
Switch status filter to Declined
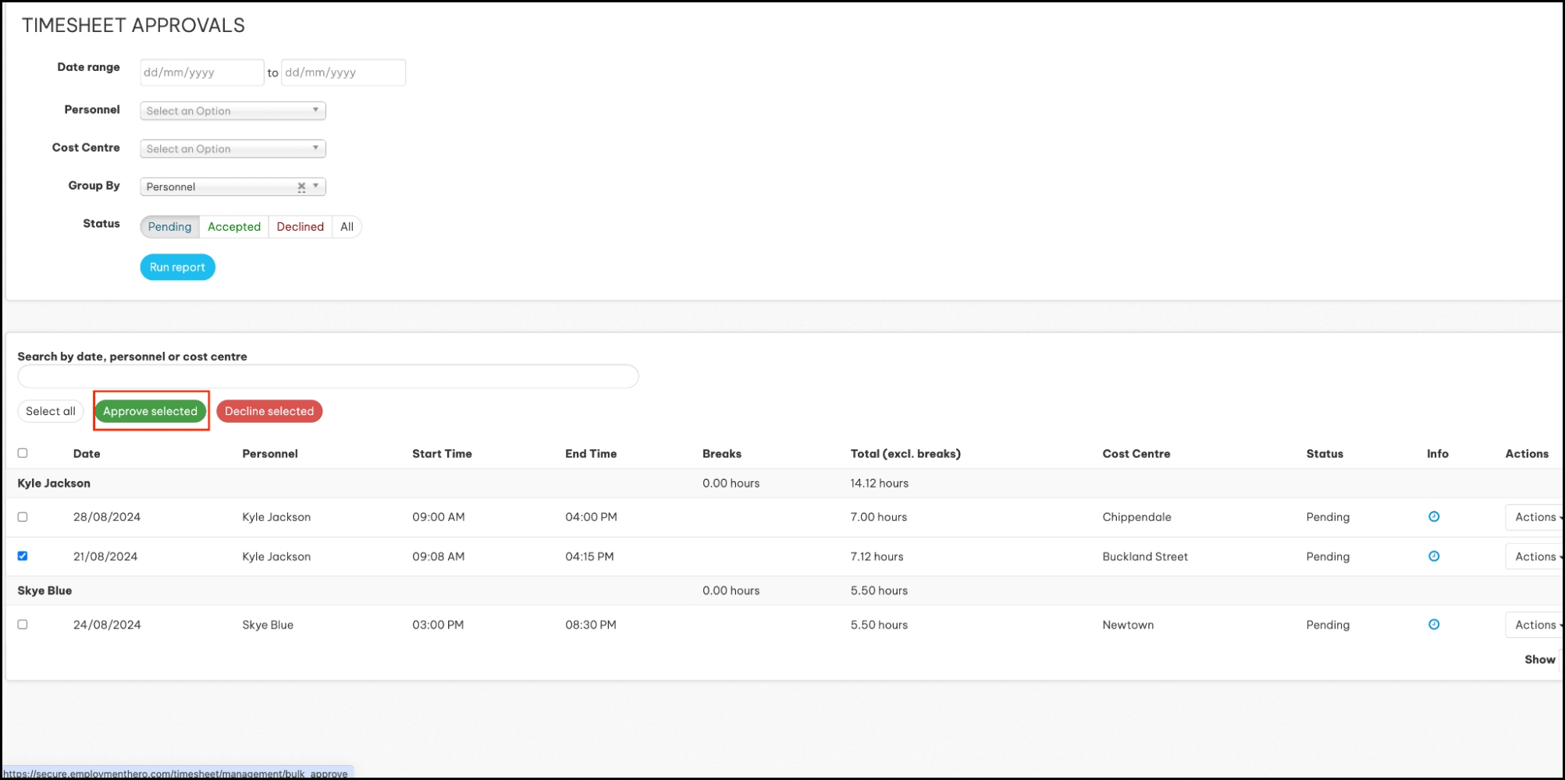(x=300, y=227)
